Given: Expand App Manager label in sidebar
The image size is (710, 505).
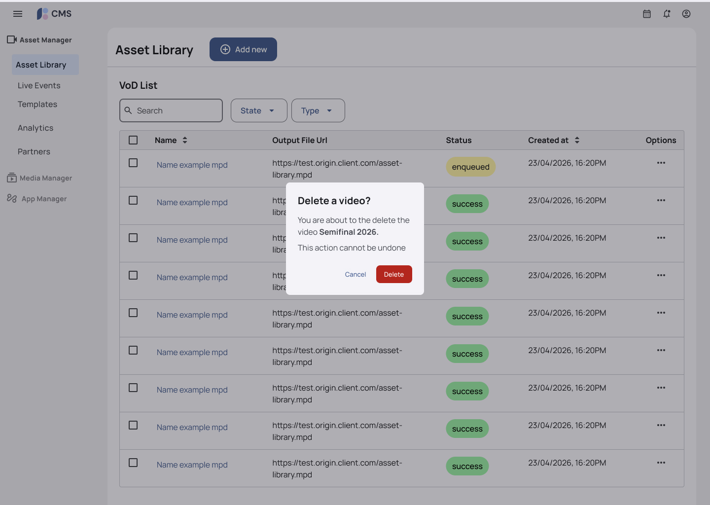Looking at the screenshot, I should pyautogui.click(x=44, y=199).
